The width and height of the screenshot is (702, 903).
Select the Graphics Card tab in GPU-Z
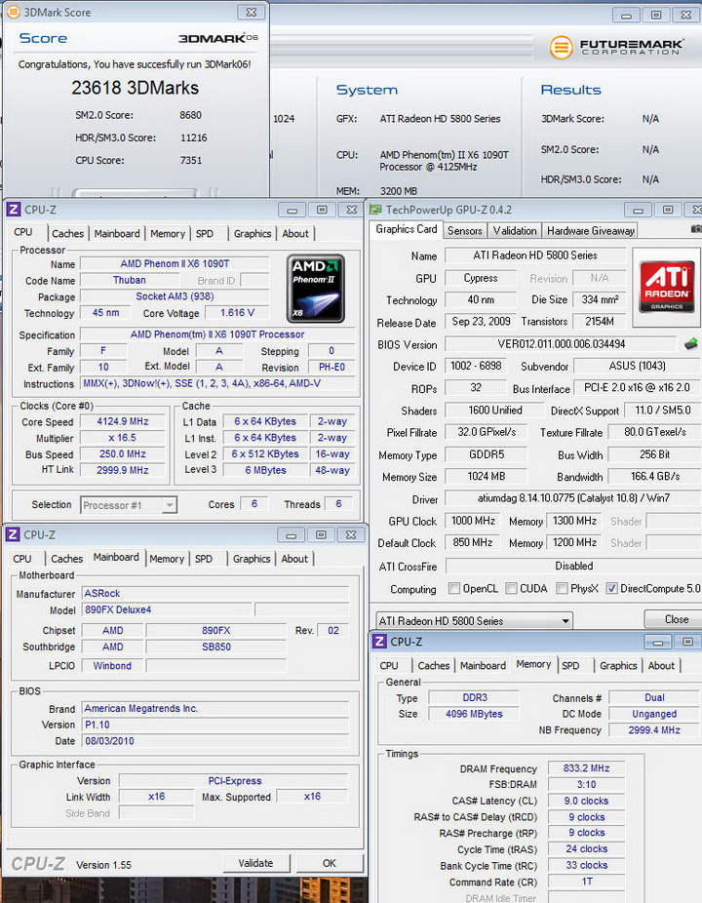tap(406, 229)
